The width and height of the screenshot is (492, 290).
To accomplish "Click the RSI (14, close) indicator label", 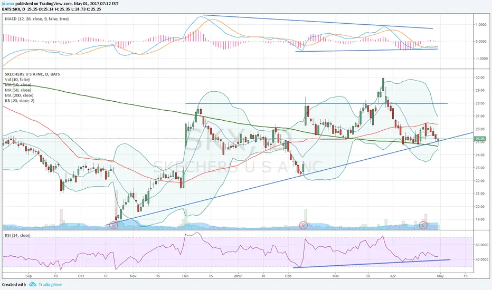I will pyautogui.click(x=17, y=236).
